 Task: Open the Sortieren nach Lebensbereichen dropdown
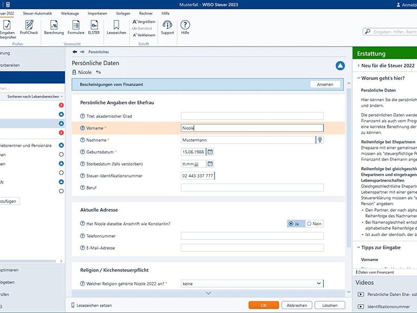pyautogui.click(x=35, y=96)
